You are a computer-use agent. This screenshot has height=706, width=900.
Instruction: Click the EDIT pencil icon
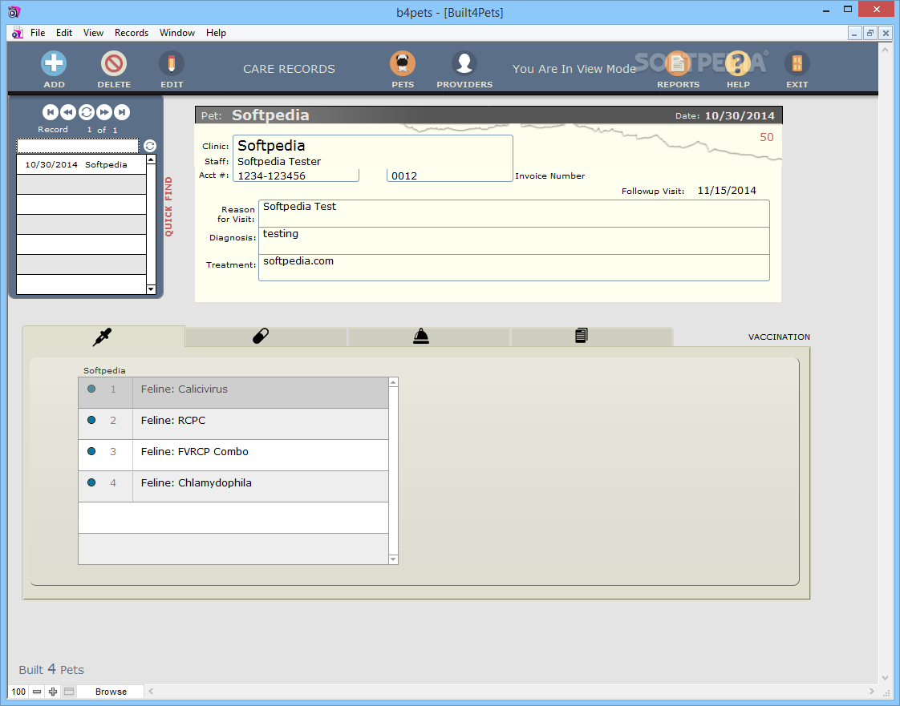pos(172,63)
